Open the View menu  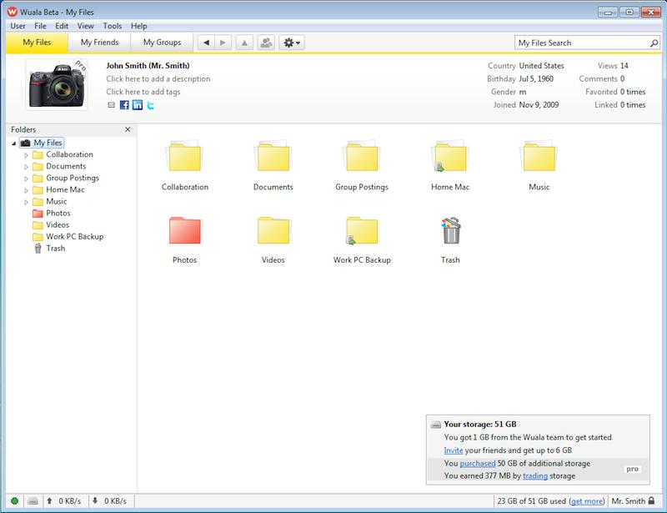86,26
